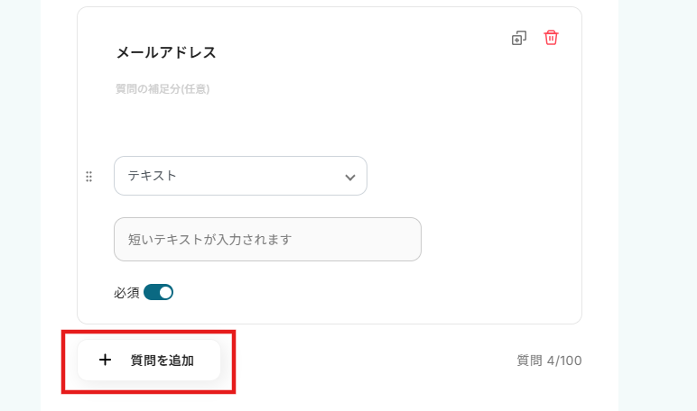The height and width of the screenshot is (411, 697).
Task: Duplicate the メールアドレス question
Action: click(x=518, y=38)
